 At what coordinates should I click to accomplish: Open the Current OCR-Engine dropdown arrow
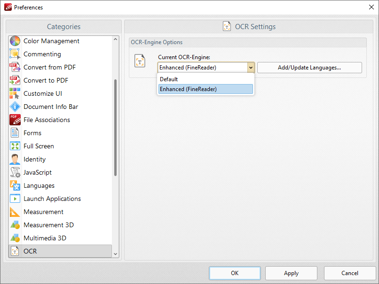coord(251,67)
